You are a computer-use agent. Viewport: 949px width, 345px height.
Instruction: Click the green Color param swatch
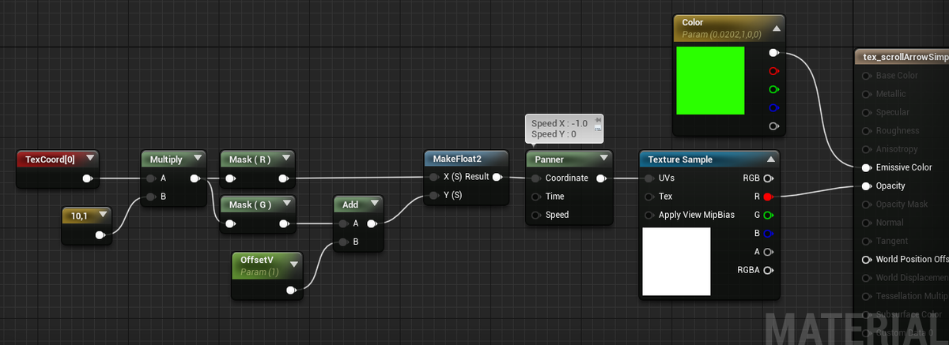pyautogui.click(x=711, y=81)
